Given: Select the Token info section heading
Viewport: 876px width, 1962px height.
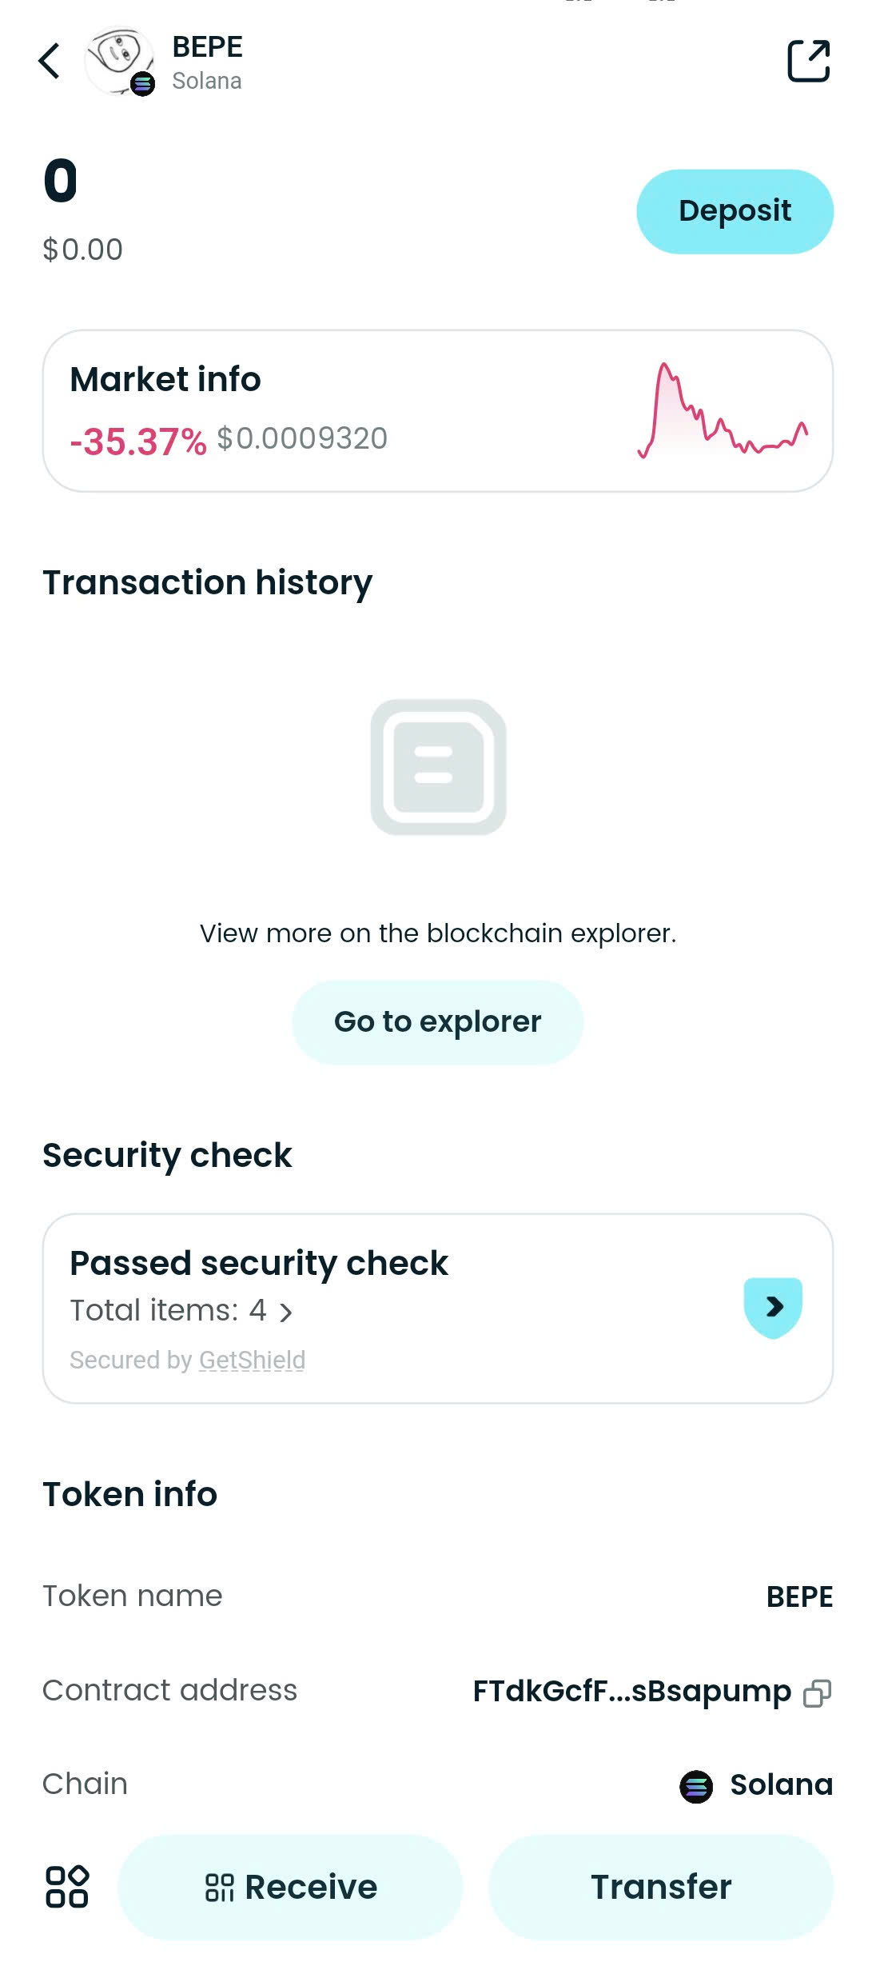Looking at the screenshot, I should pos(129,1494).
